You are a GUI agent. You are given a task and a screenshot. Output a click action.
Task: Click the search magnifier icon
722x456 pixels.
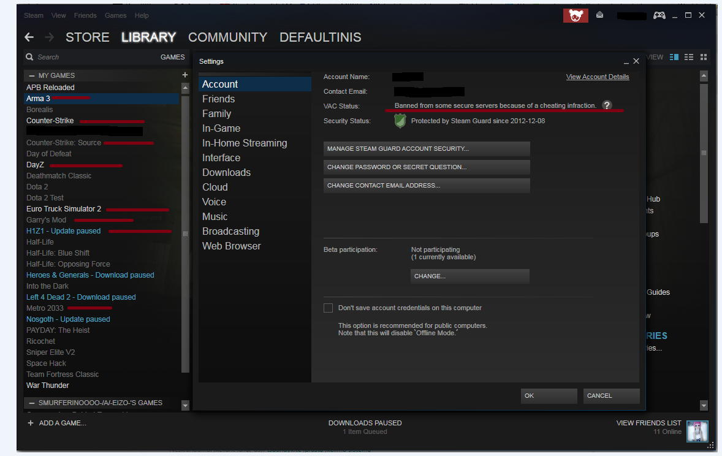point(30,57)
